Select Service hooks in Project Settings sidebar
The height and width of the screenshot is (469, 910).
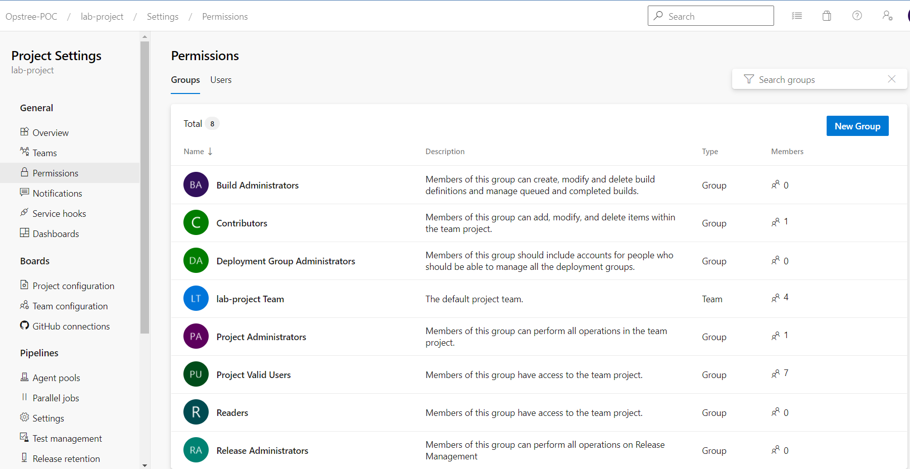(59, 213)
